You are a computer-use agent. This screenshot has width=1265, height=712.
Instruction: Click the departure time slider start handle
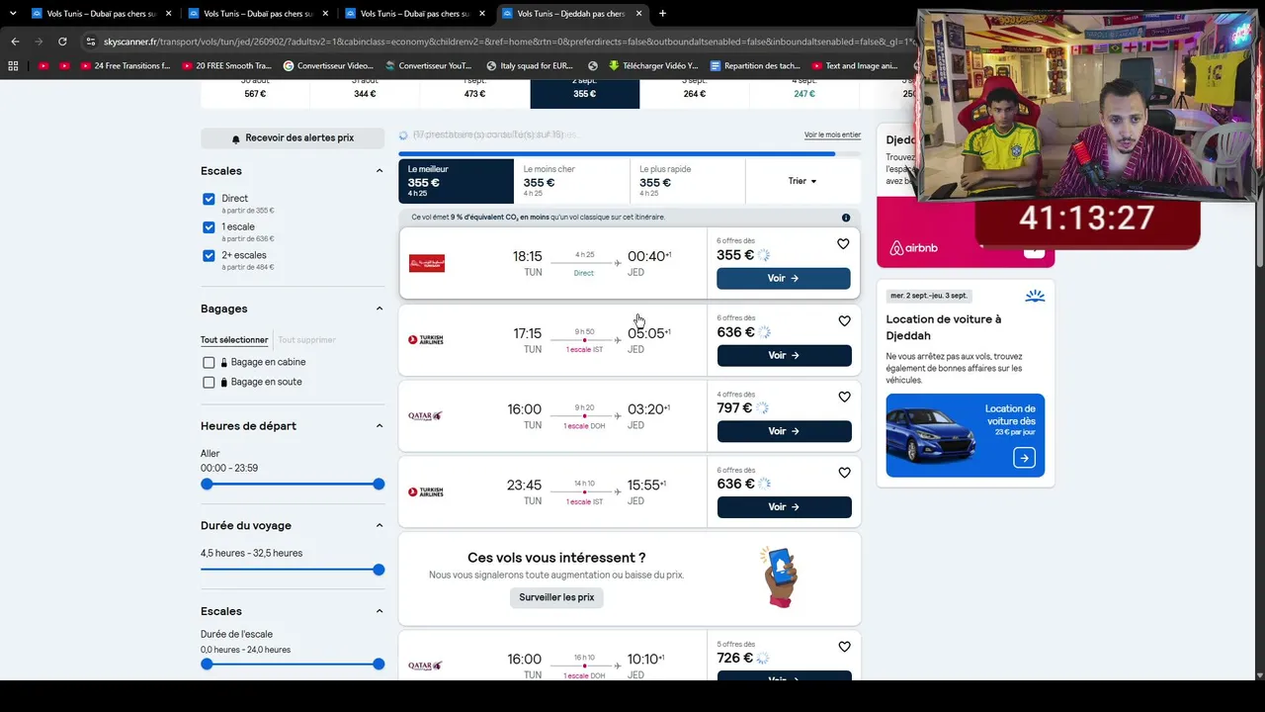207,485
